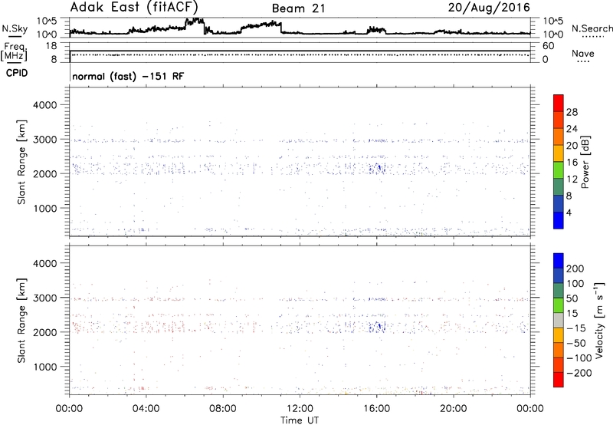Click the '08:00' time tick label
This screenshot has width=613, height=425.
(223, 409)
